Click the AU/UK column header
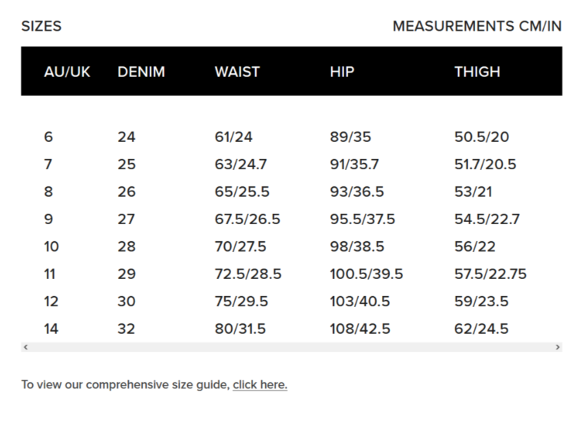The image size is (576, 429). (67, 71)
